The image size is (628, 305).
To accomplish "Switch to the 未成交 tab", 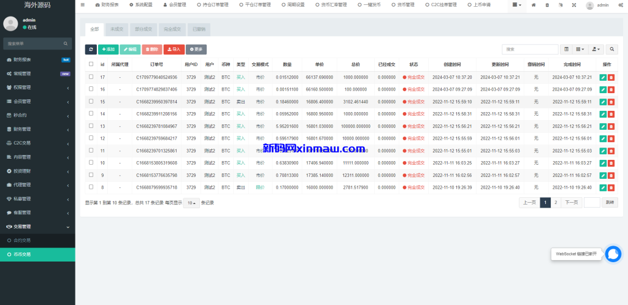I will click(117, 29).
